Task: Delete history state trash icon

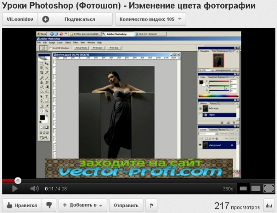Action: [234, 122]
